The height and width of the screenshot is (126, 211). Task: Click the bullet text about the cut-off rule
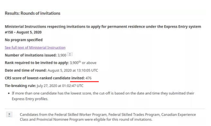103,96
